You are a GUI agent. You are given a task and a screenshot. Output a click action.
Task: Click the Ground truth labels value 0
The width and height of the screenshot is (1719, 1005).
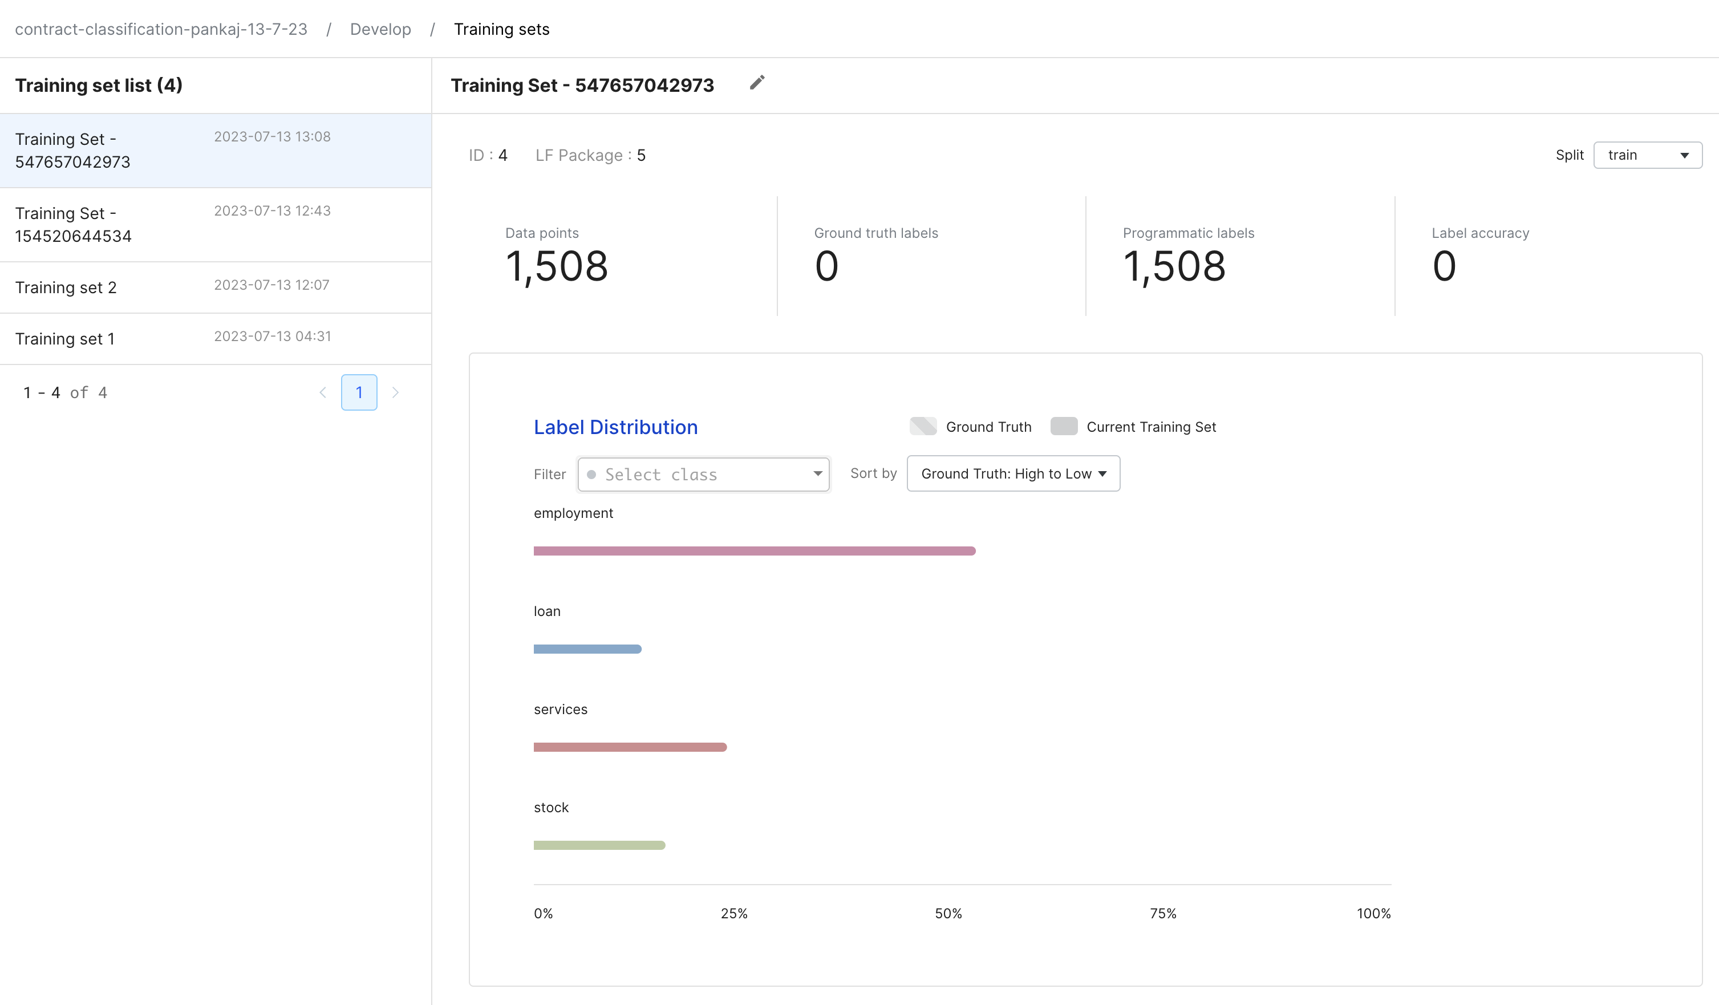click(x=826, y=266)
